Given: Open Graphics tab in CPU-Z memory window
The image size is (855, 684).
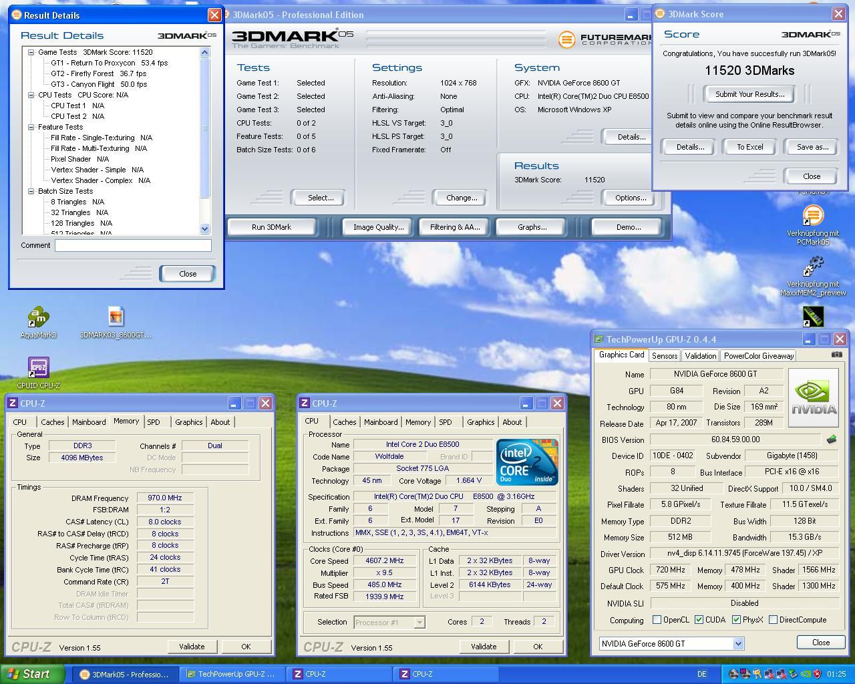Looking at the screenshot, I should [x=189, y=422].
